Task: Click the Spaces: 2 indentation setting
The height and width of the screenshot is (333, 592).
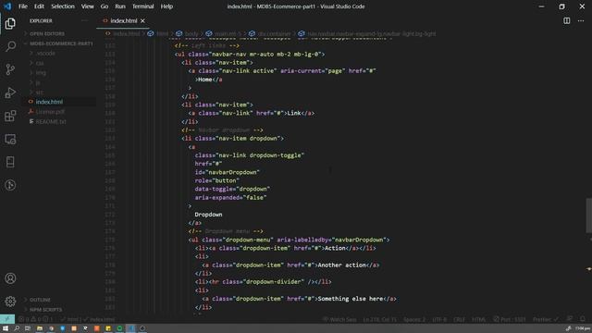Action: (414, 319)
